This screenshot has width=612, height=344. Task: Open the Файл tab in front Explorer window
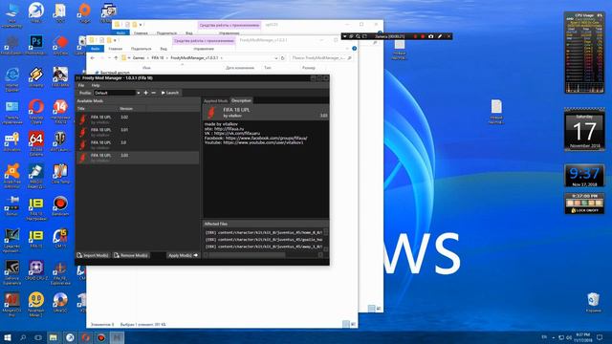pos(96,49)
